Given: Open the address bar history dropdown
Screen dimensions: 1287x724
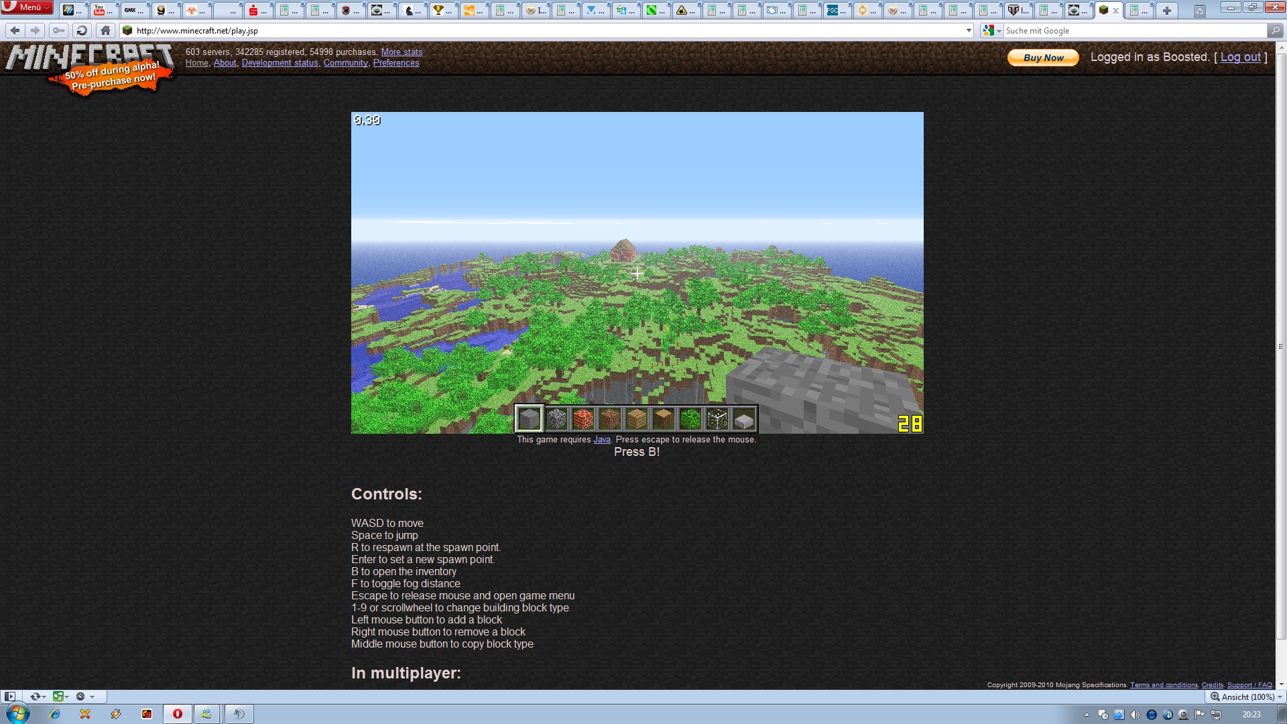Looking at the screenshot, I should (x=969, y=31).
